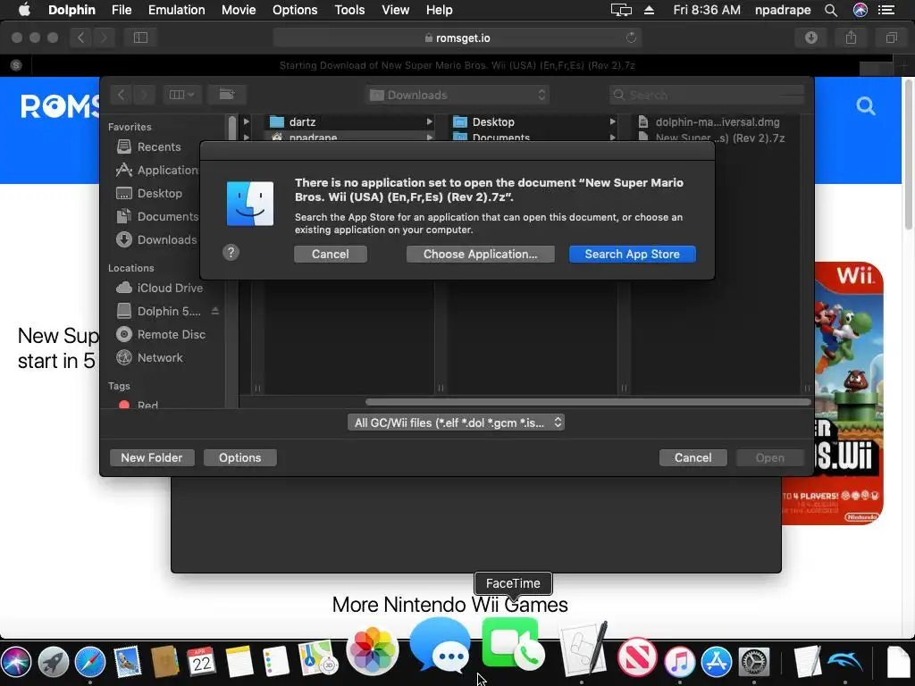The image size is (915, 686).
Task: Go back in file dialog navigation
Action: click(121, 95)
